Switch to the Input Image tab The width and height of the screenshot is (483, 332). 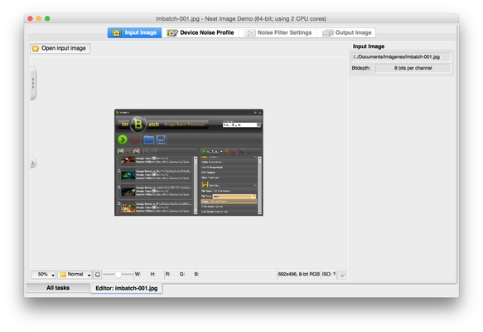click(134, 32)
